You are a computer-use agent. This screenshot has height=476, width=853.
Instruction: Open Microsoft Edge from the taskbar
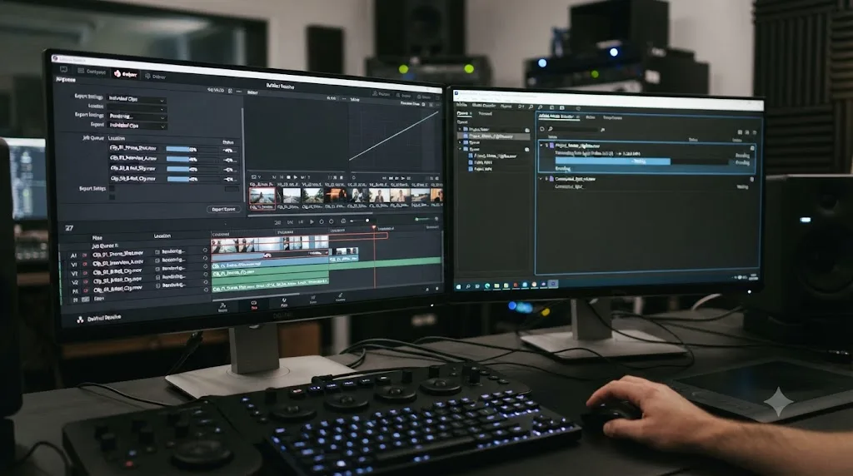487,285
